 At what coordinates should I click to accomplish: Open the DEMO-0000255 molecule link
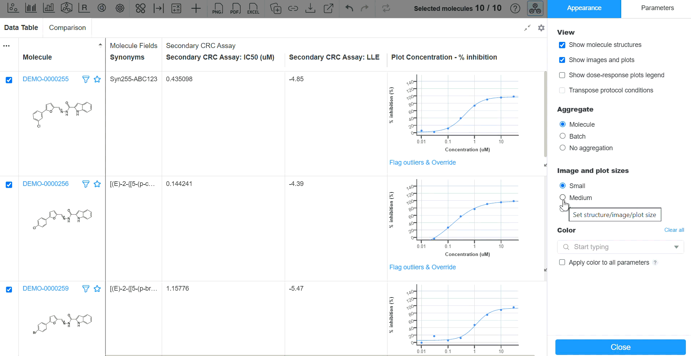tap(46, 79)
